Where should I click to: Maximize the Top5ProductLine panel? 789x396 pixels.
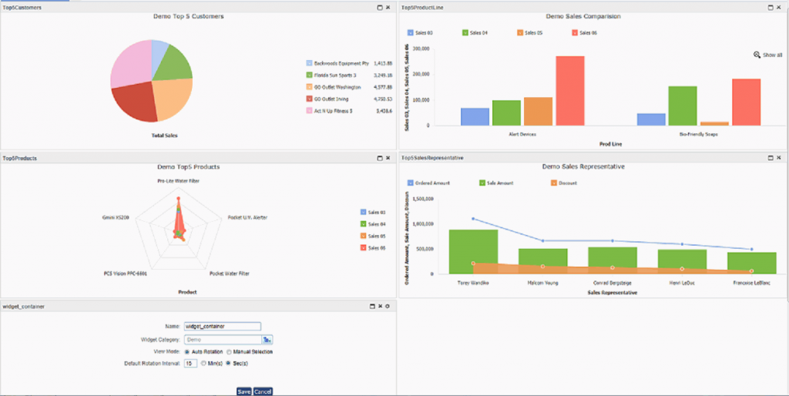[x=771, y=8]
